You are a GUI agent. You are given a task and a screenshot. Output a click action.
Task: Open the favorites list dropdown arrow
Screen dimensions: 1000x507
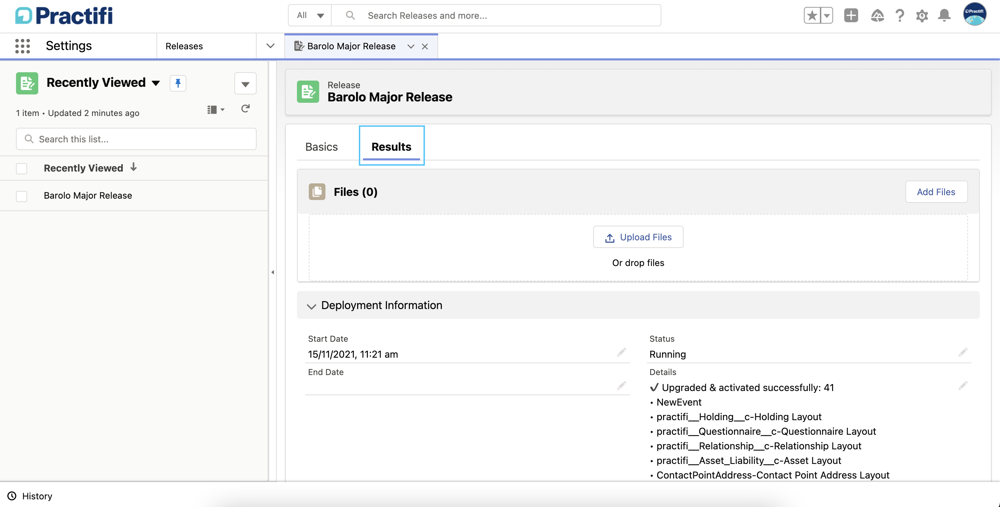coord(826,16)
